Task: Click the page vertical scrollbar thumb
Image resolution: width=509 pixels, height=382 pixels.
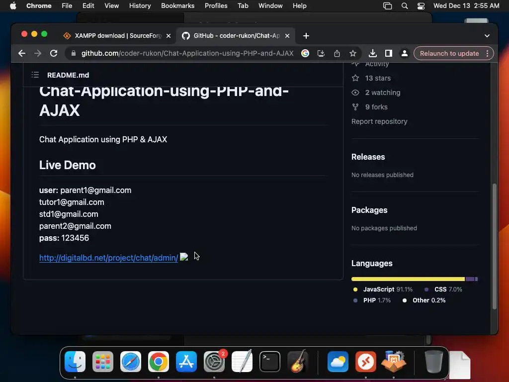Action: point(495,246)
